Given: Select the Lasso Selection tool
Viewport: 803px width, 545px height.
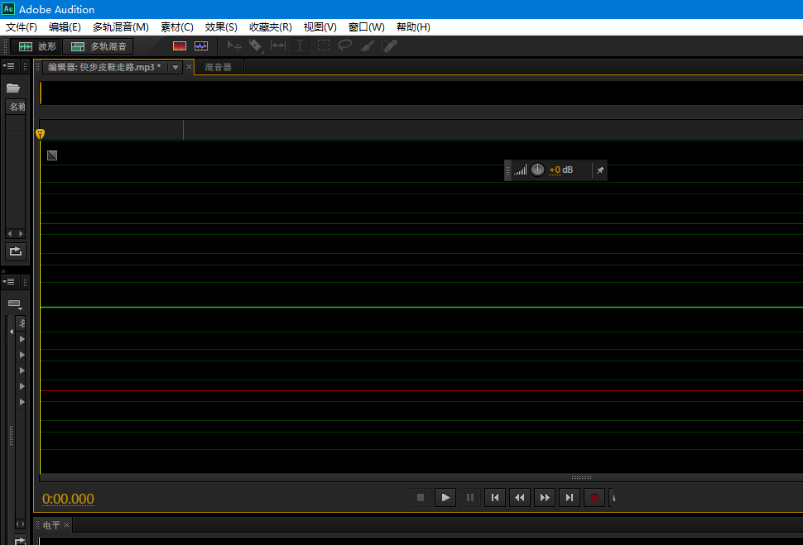Looking at the screenshot, I should 345,45.
